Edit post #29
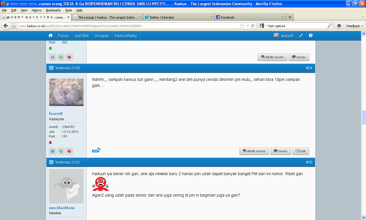Image resolution: width=366 pixels, height=220 pixels. [301, 151]
